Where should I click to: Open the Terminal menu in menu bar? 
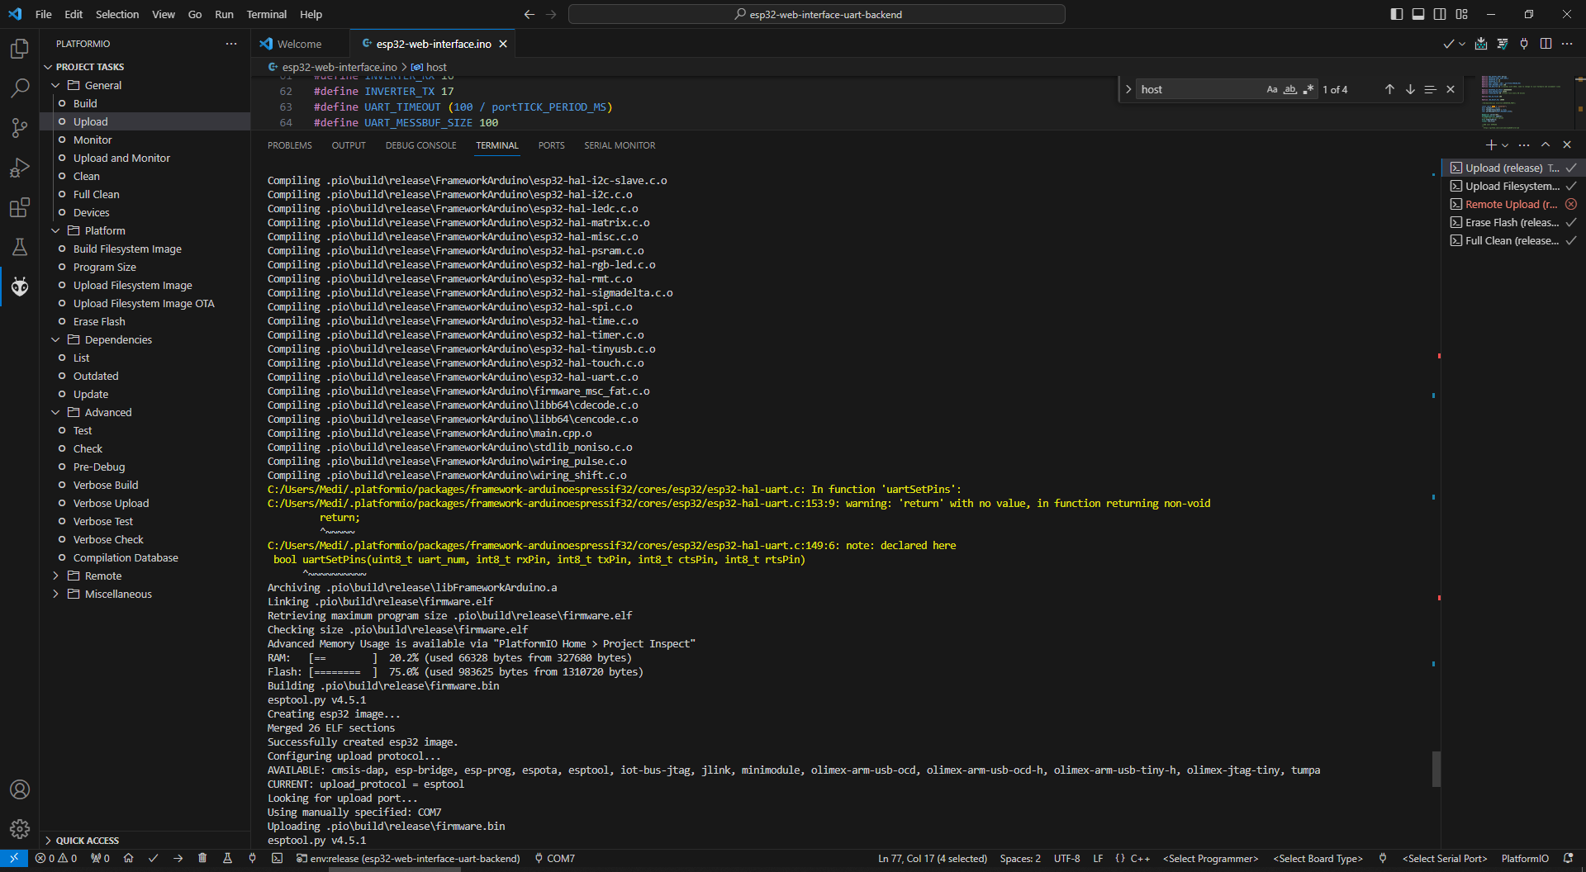[x=266, y=14]
